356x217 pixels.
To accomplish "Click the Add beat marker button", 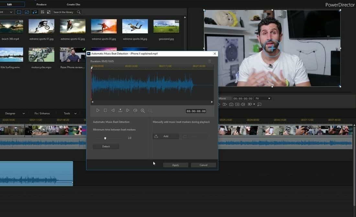I will click(x=166, y=136).
